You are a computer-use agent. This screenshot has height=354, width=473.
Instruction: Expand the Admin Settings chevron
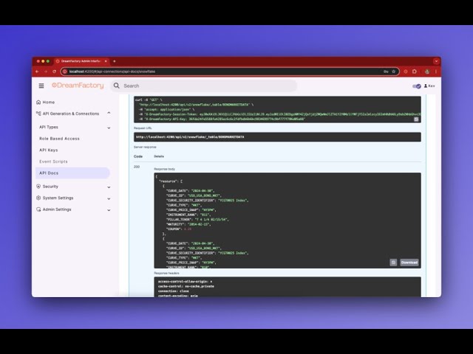[109, 209]
